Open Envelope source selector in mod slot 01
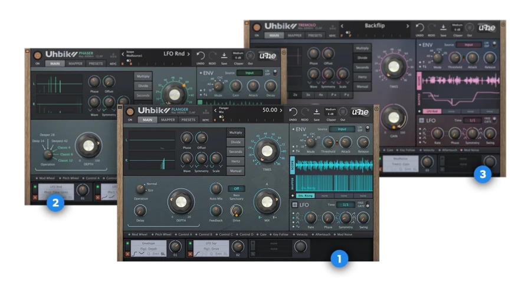This screenshot has height=282, width=531. point(148,243)
